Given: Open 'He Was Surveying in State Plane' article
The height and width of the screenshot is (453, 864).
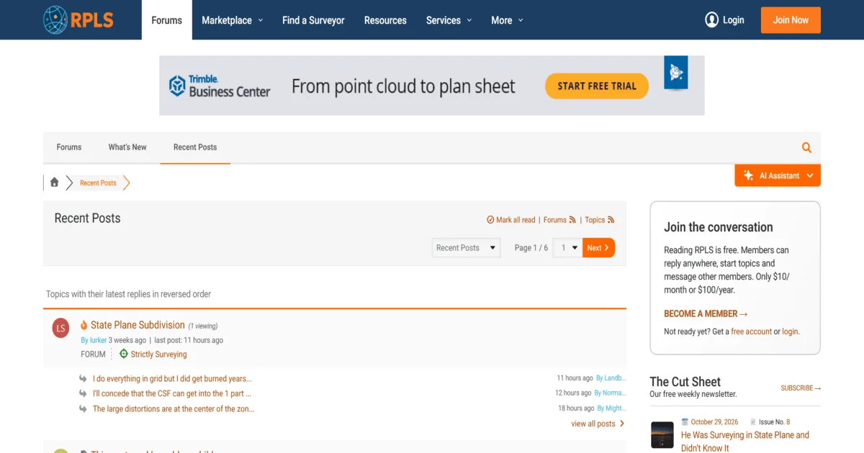Looking at the screenshot, I should coord(745,441).
